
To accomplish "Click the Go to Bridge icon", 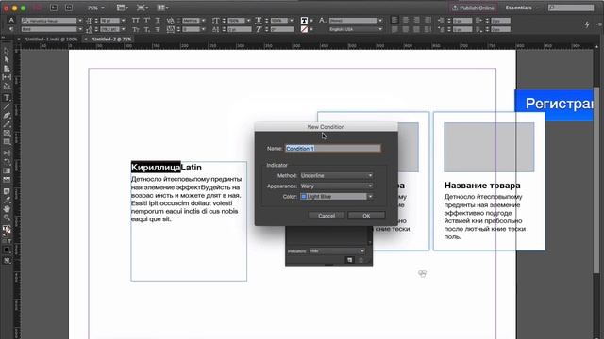I will [53, 8].
